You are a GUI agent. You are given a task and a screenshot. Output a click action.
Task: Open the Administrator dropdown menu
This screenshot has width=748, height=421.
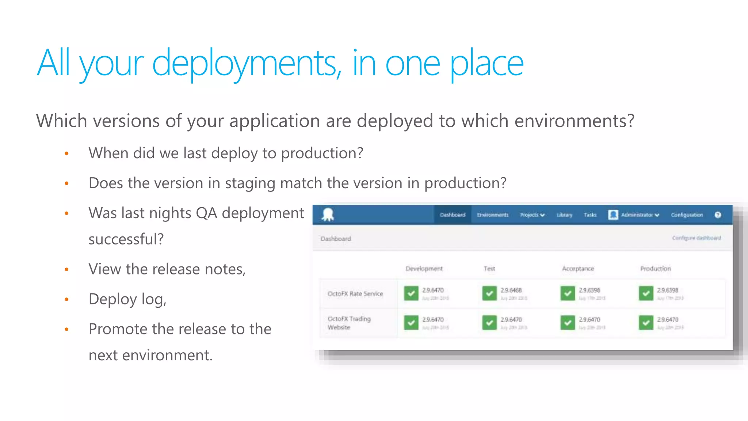click(x=640, y=215)
